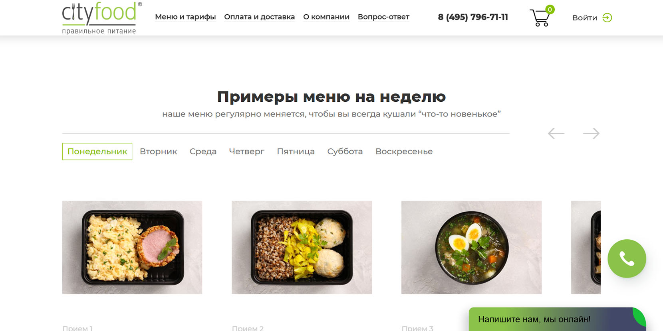
Task: Open the shopping cart icon
Action: tap(540, 18)
